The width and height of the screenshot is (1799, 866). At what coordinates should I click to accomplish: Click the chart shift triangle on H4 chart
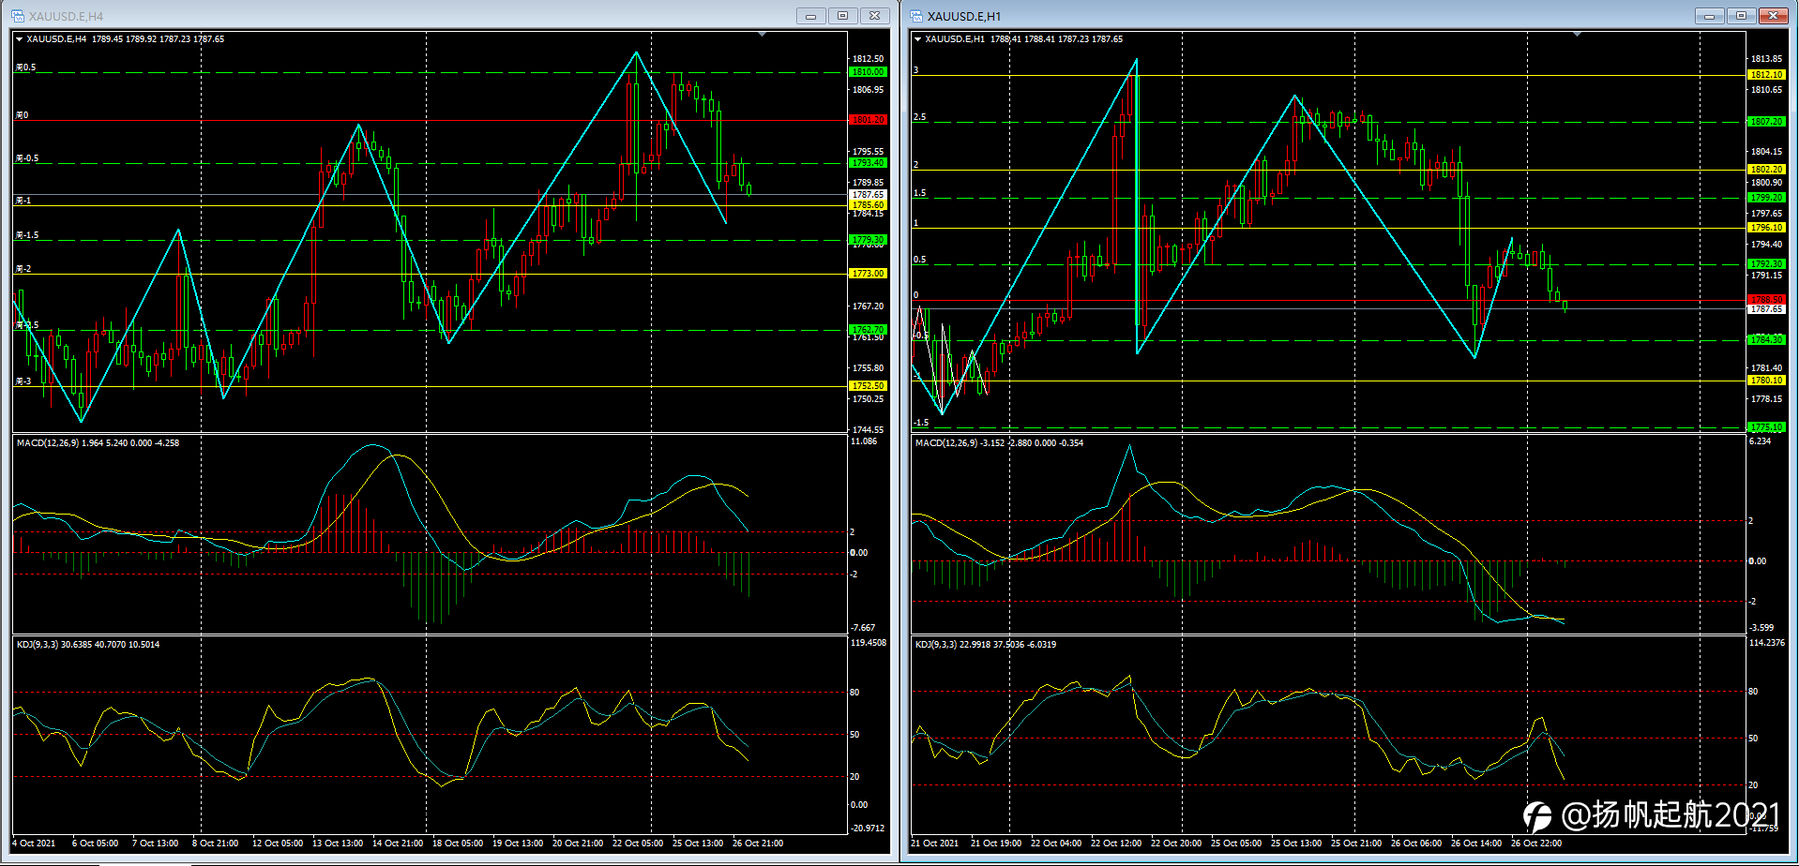tap(762, 34)
